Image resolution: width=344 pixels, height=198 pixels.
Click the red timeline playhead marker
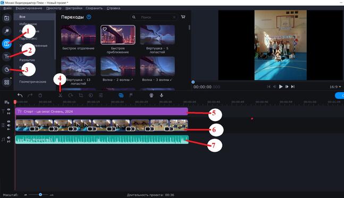tap(15, 102)
